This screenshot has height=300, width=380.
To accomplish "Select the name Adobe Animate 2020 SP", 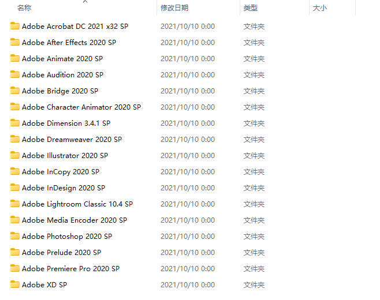I will click(x=62, y=59).
